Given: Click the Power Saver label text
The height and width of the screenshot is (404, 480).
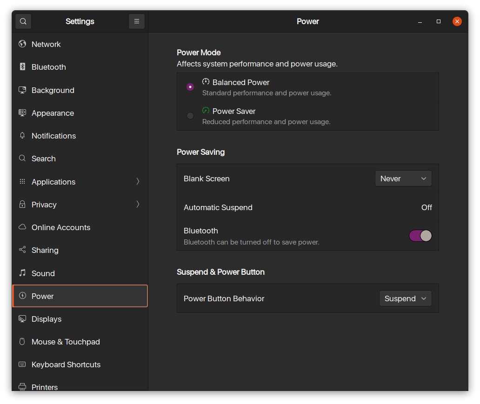Looking at the screenshot, I should pyautogui.click(x=234, y=111).
